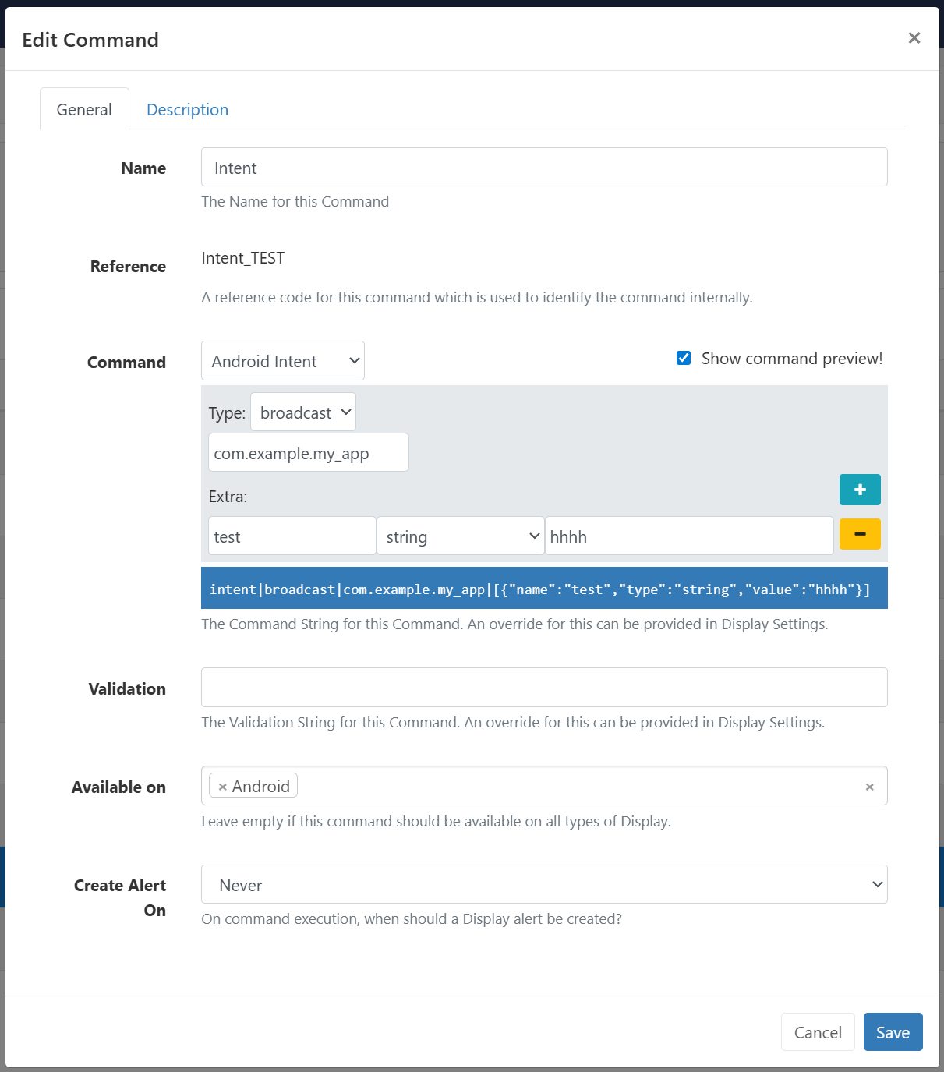Expand the Create Alert On dropdown
This screenshot has height=1072, width=944.
(x=544, y=885)
